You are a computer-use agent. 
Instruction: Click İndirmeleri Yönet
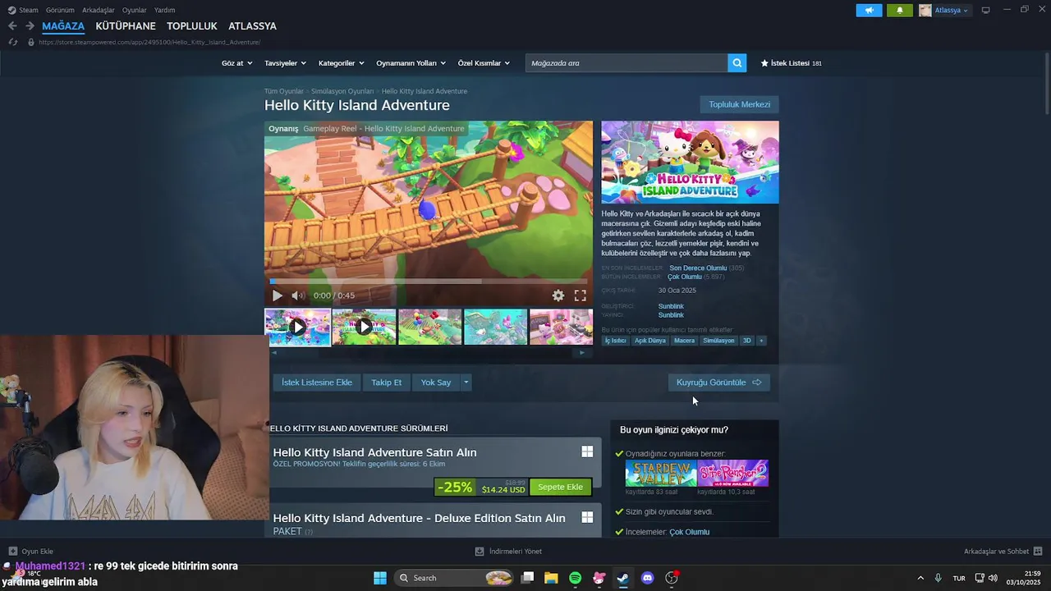(x=508, y=551)
